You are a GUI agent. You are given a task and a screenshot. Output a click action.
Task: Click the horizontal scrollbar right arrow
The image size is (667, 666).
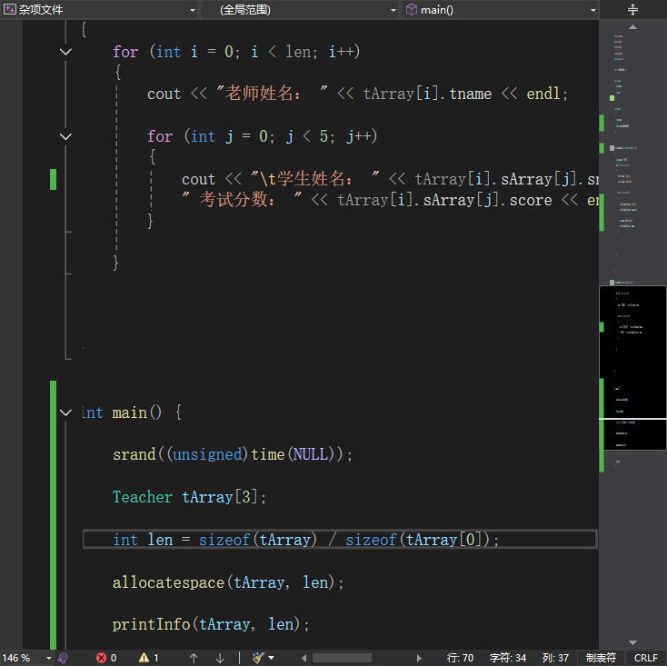click(419, 658)
